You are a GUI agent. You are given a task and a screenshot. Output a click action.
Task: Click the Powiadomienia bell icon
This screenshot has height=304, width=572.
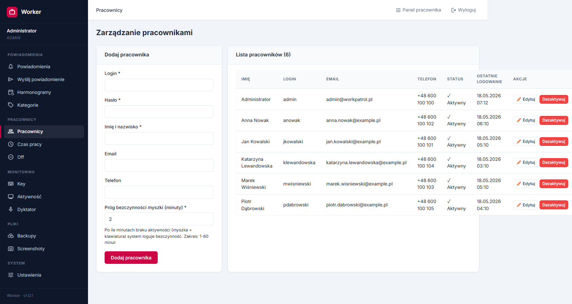[11, 67]
